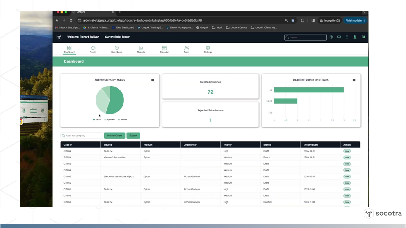Open Deadline Within chart menu
This screenshot has height=228, width=406.
point(354,80)
